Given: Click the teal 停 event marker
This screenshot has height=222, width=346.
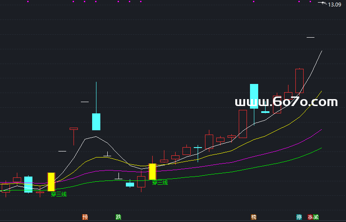Looking at the screenshot, I should (299, 217).
